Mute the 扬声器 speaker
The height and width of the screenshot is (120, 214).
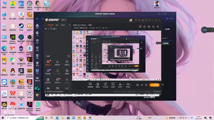128,85
